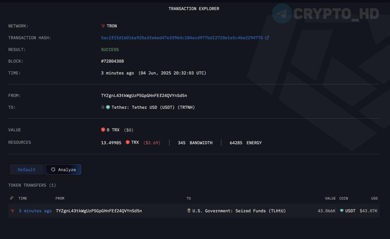Click the 64285 ENERGY value

(x=246, y=143)
